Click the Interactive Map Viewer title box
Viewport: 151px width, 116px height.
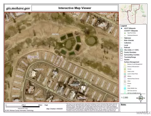75,8
